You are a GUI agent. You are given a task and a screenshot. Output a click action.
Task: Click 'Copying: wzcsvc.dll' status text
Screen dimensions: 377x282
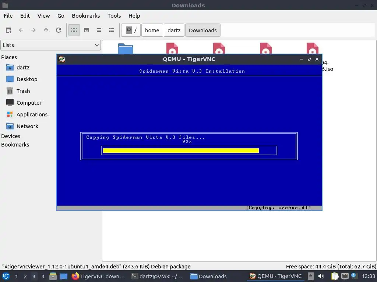tap(280, 208)
